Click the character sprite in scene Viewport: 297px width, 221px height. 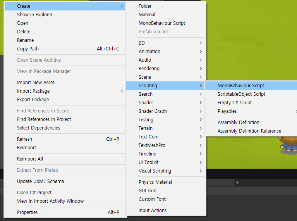288,145
